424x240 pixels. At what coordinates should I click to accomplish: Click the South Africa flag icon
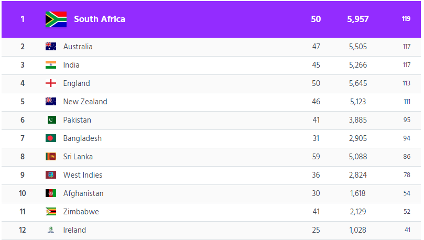tap(56, 19)
